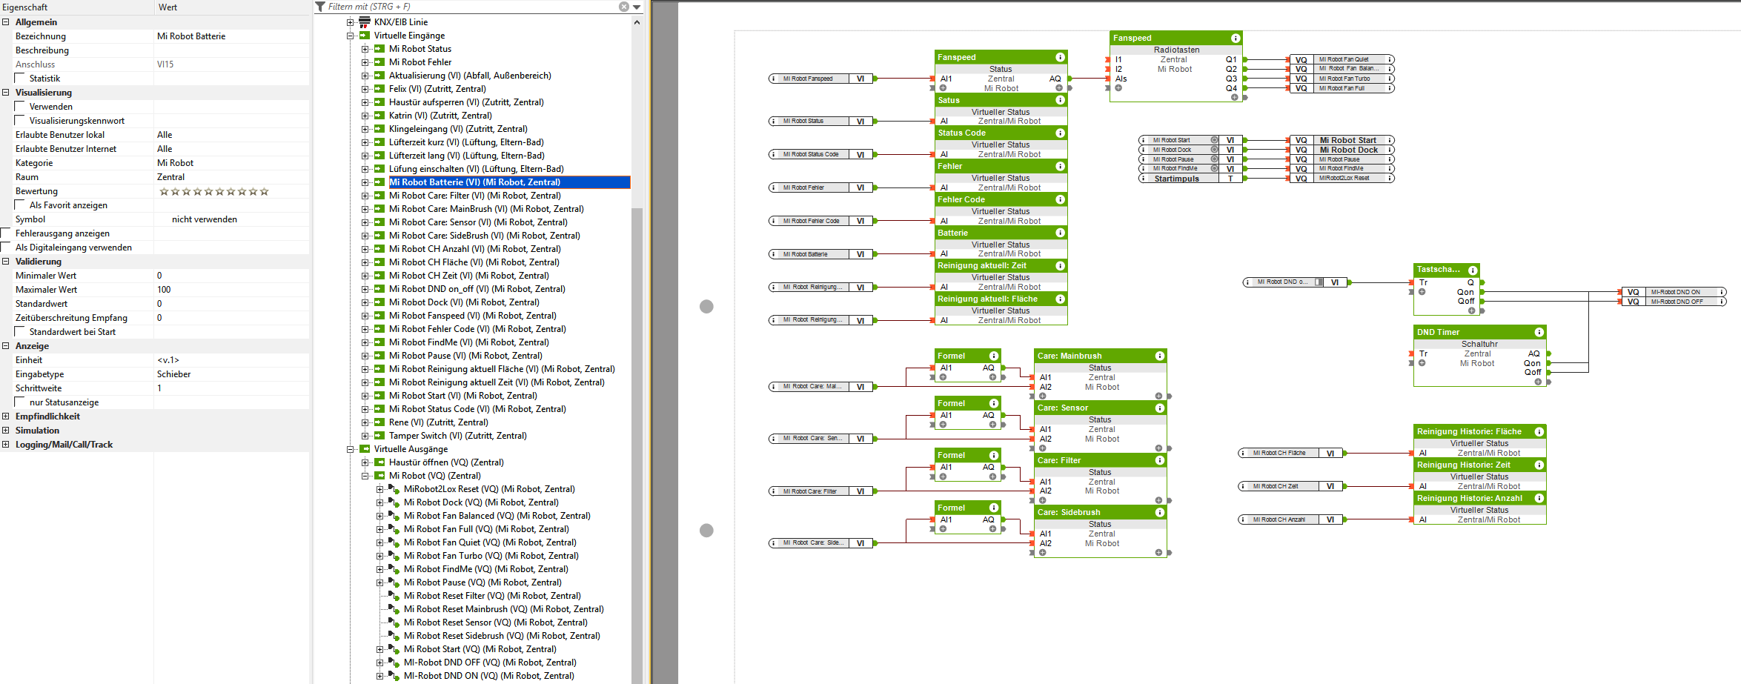1741x684 pixels.
Task: Edit the Maximaler Wert field
Action: 230,290
